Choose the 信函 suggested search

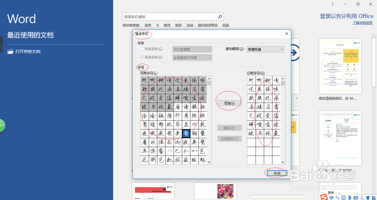pos(226,25)
